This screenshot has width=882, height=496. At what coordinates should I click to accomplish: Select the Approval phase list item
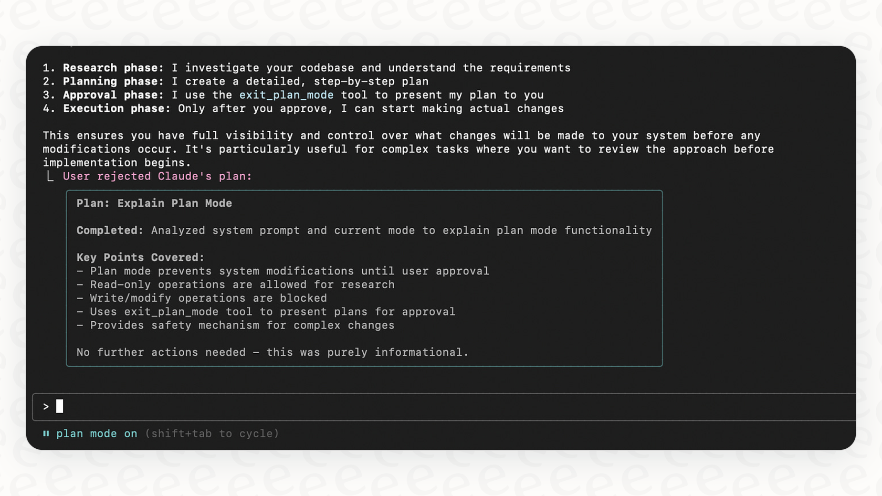(x=293, y=95)
